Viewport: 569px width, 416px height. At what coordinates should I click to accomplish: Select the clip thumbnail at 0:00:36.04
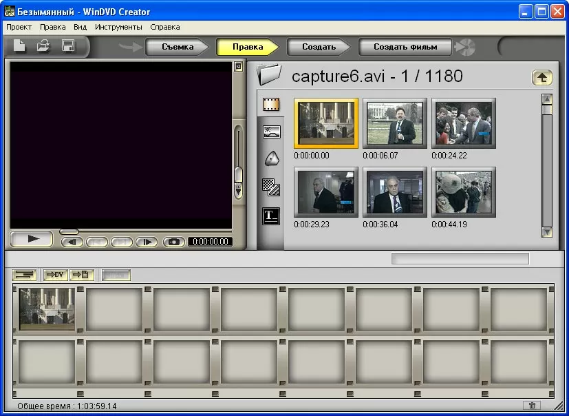(395, 193)
